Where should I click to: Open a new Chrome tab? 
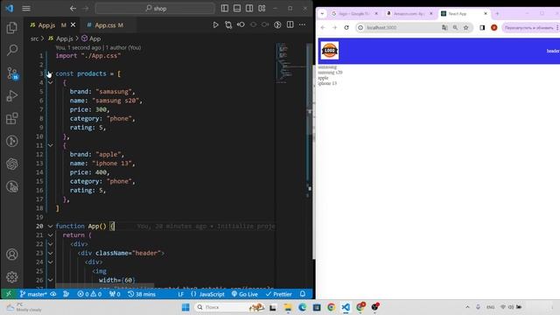[x=497, y=14]
